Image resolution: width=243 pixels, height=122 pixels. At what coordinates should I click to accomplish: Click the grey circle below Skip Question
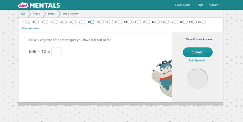point(198,79)
